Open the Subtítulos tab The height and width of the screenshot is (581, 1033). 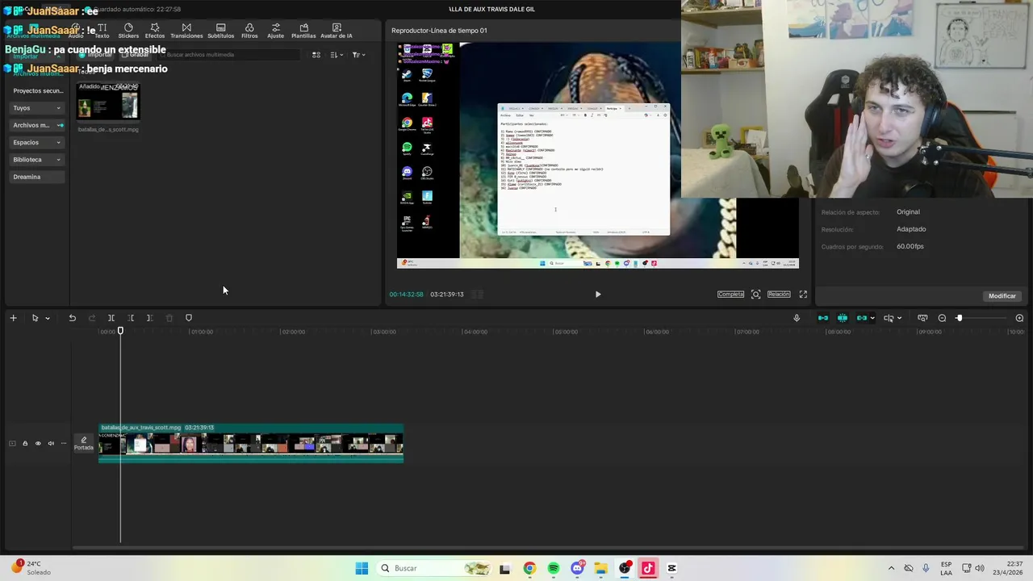220,31
